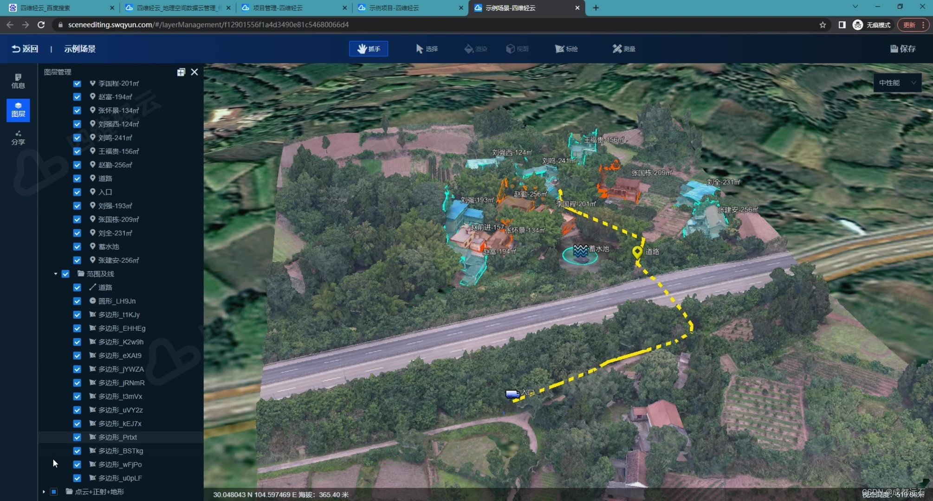Viewport: 933px width, 501px height.
Task: Click the browser address bar URL
Action: (208, 25)
